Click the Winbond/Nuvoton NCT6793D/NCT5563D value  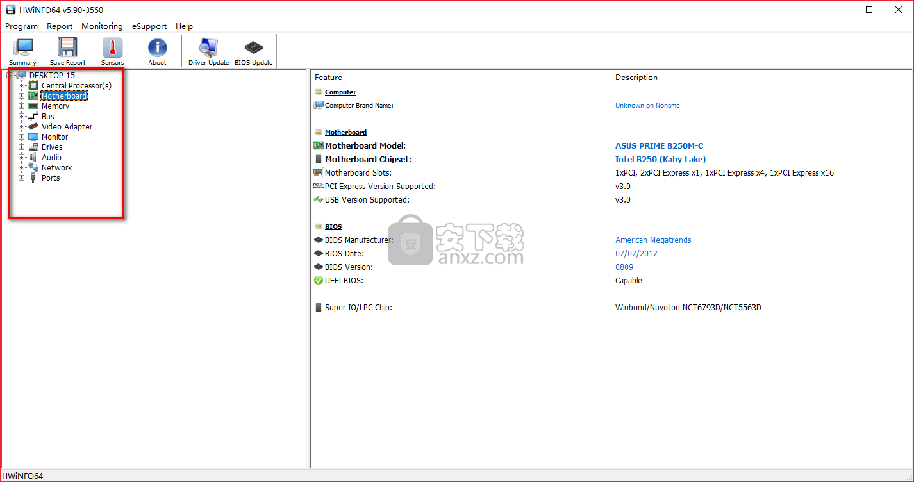[x=688, y=308]
